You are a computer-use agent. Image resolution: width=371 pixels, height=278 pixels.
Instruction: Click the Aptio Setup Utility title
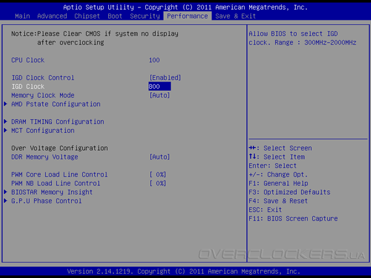pos(185,7)
